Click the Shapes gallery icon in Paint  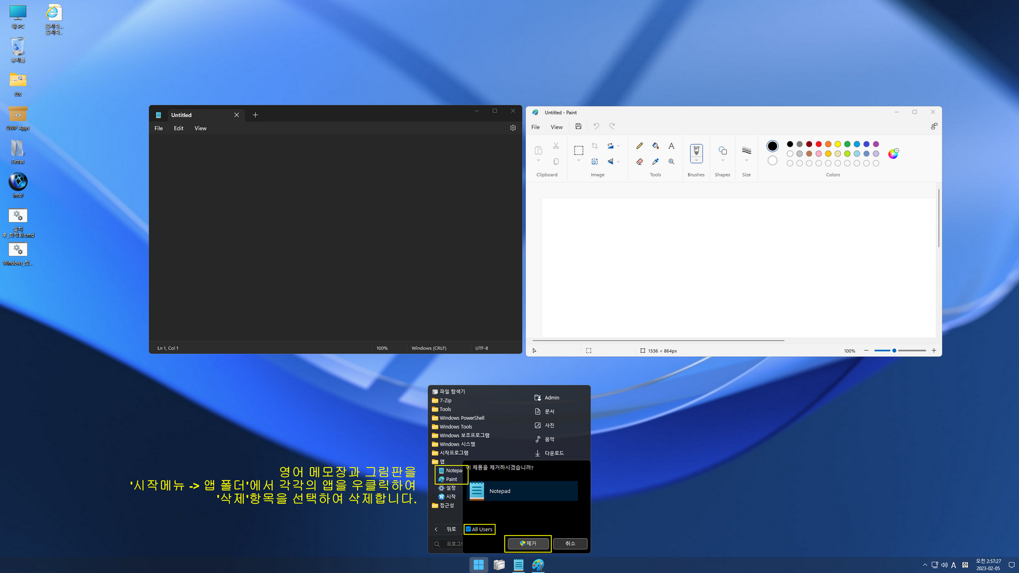point(723,150)
